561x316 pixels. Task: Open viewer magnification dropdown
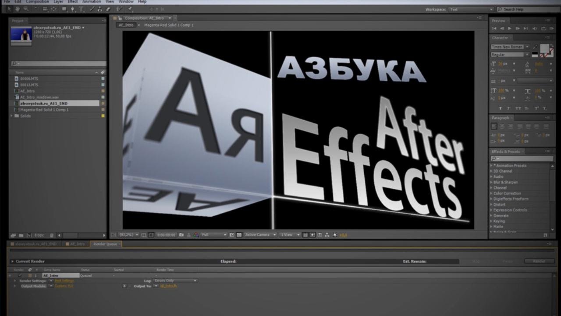(x=129, y=235)
